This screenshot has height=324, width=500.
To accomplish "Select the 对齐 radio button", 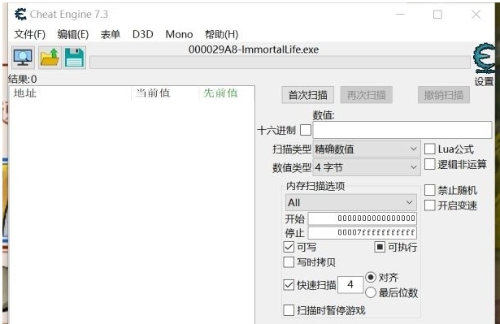I will 371,277.
